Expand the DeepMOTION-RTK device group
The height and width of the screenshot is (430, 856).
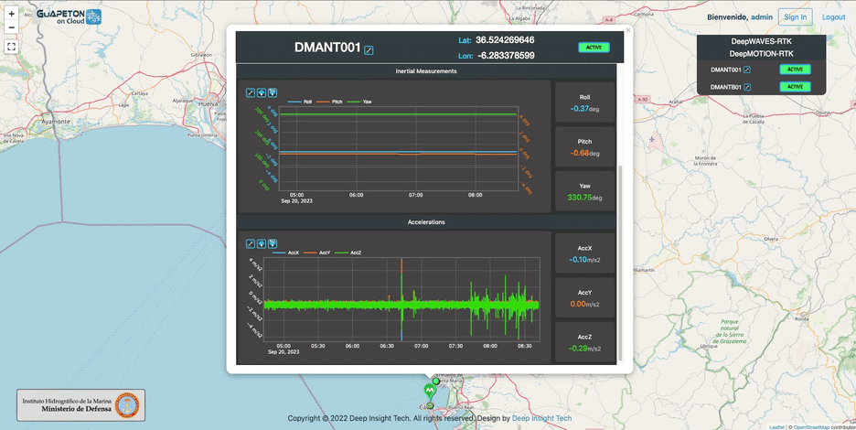(761, 54)
